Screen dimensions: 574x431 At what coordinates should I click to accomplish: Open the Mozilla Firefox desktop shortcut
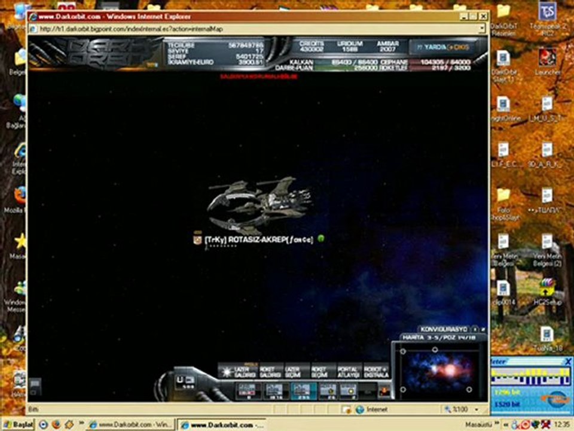[x=16, y=200]
